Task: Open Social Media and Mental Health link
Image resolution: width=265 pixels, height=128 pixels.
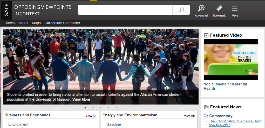Action: (225, 86)
